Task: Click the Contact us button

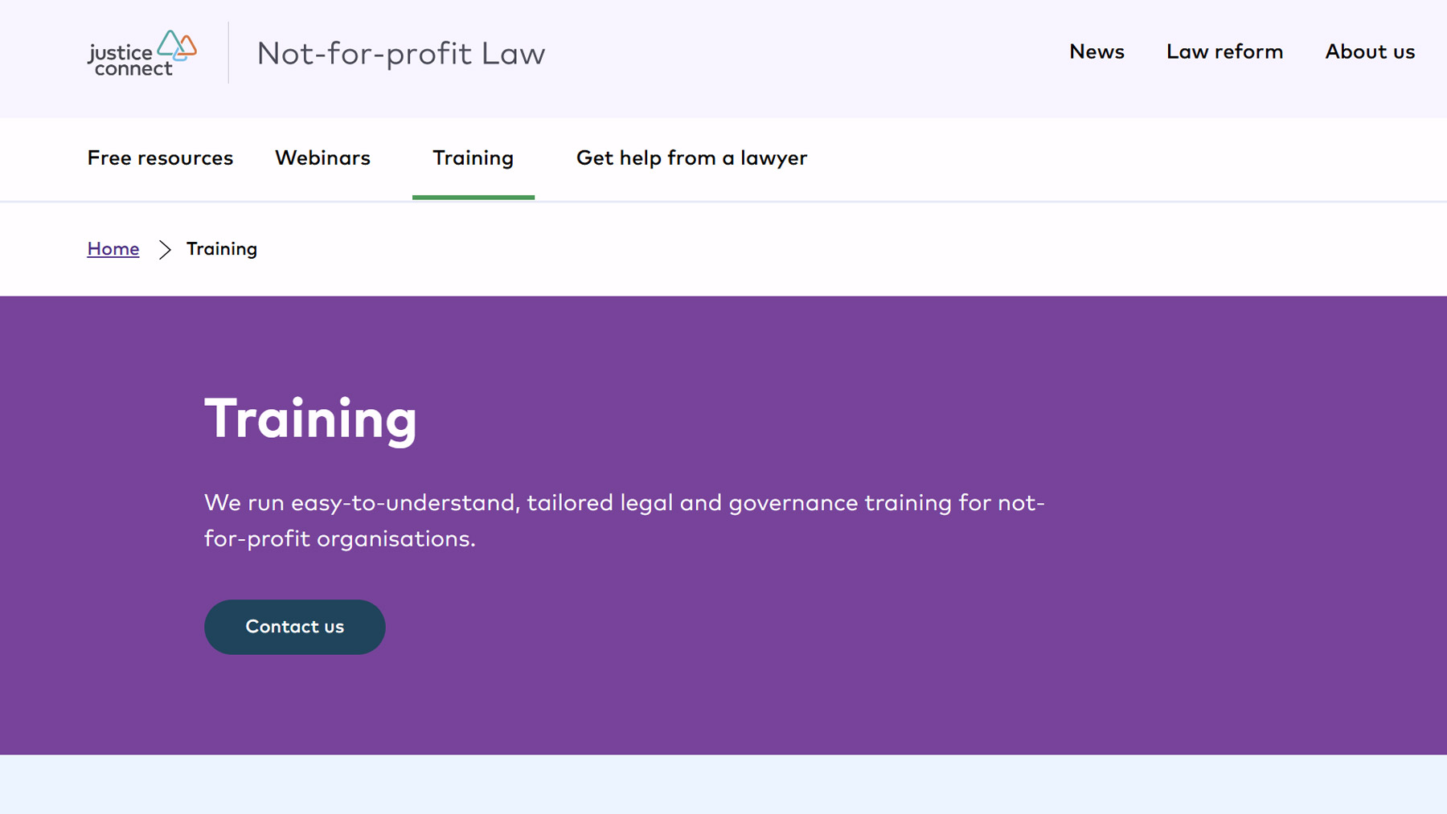Action: (295, 627)
